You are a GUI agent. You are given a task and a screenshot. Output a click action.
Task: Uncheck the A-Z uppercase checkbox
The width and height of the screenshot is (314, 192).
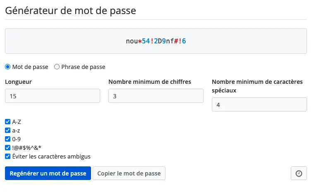pos(7,122)
